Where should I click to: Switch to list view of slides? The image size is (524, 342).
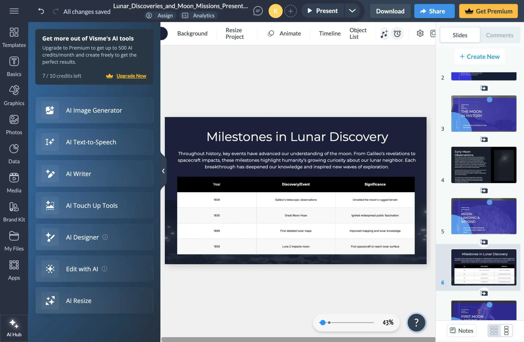point(506,330)
